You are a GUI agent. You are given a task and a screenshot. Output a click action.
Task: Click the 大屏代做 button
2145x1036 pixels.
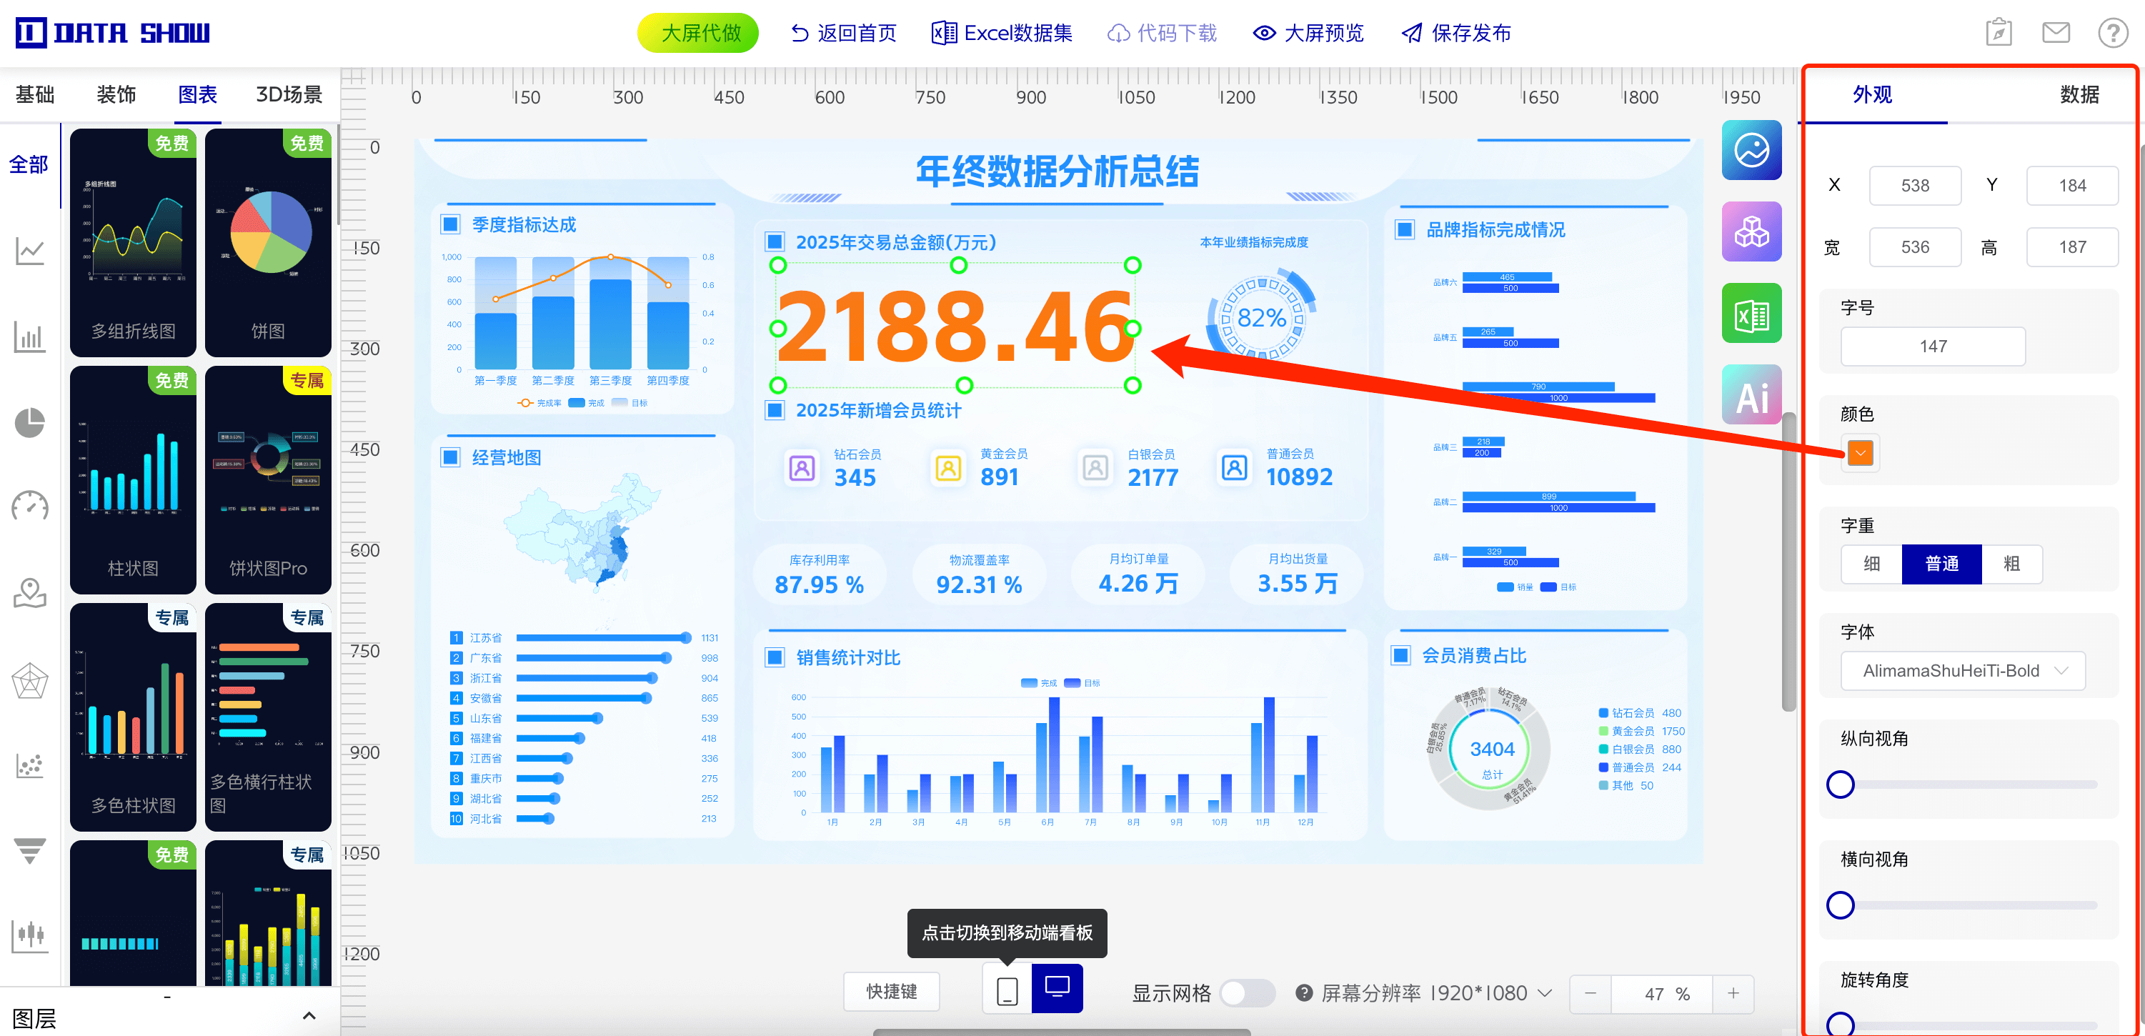click(698, 34)
